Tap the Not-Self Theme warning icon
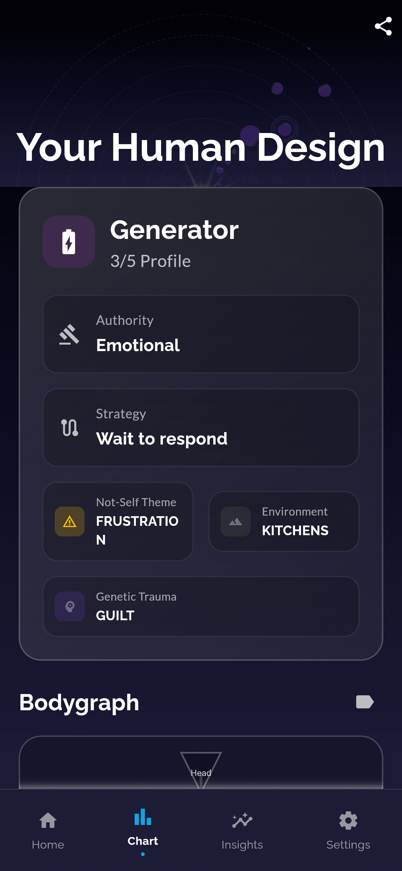 (70, 521)
